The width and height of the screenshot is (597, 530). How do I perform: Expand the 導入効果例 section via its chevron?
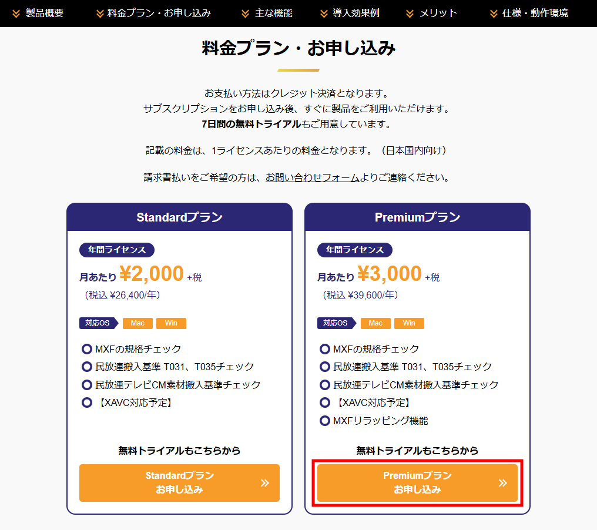click(x=323, y=13)
